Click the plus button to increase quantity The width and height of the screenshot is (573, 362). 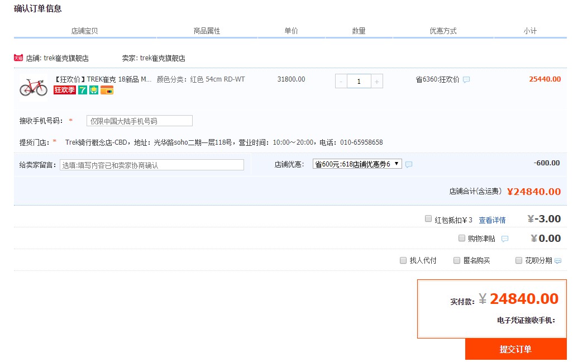pyautogui.click(x=377, y=81)
